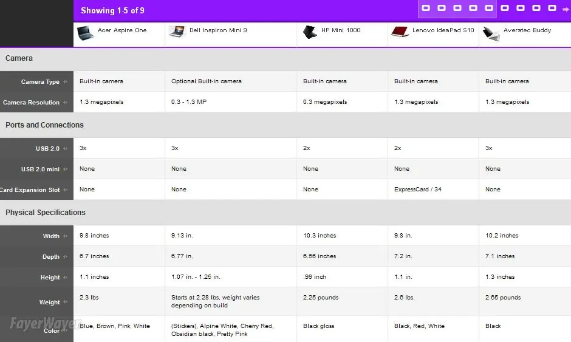Click the 'Black, Red, White' color cell
571x342 pixels.
(419, 326)
